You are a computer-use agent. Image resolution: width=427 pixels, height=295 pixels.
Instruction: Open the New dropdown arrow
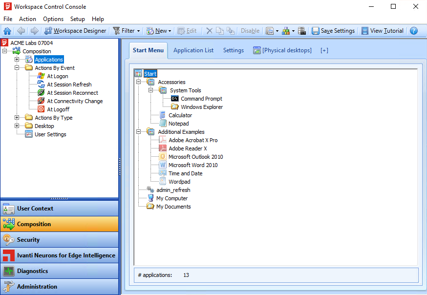pyautogui.click(x=170, y=31)
